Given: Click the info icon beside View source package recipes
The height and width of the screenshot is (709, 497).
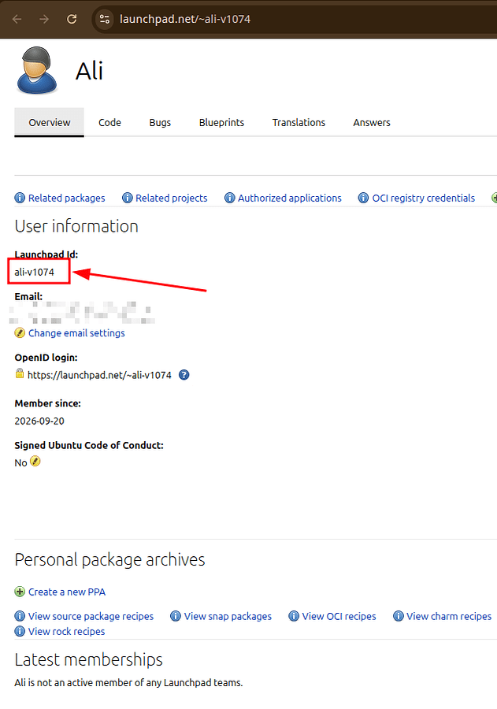Looking at the screenshot, I should tap(20, 616).
